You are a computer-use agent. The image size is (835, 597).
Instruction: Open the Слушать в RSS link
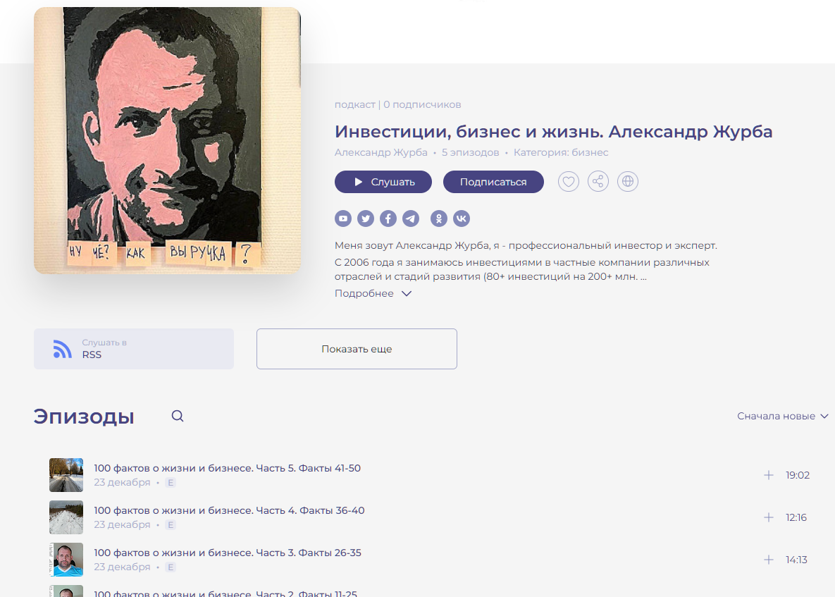[x=134, y=349]
